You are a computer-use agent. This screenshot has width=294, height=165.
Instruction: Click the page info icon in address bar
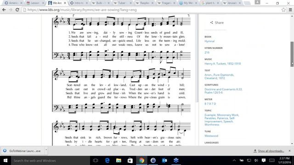pyautogui.click(x=24, y=10)
